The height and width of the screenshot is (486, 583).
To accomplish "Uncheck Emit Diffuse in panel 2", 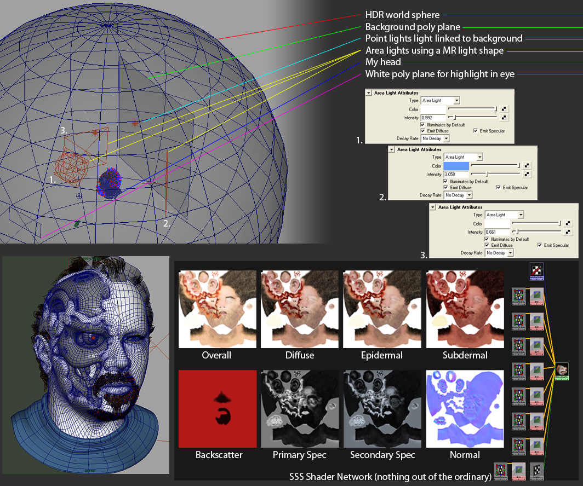I will tap(445, 187).
